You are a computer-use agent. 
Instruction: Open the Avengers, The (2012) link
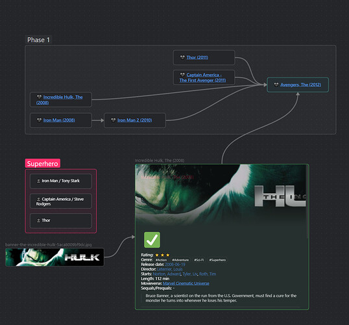(300, 84)
